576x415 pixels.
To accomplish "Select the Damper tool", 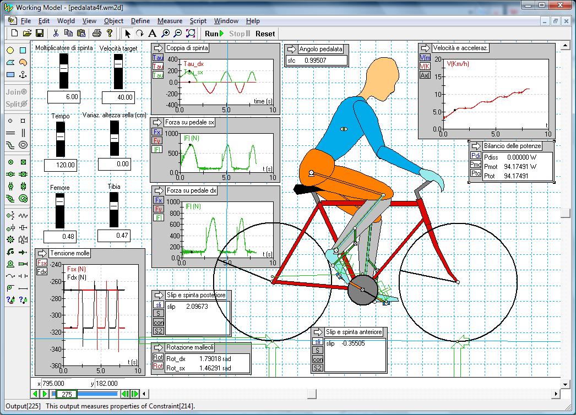I will [x=23, y=228].
